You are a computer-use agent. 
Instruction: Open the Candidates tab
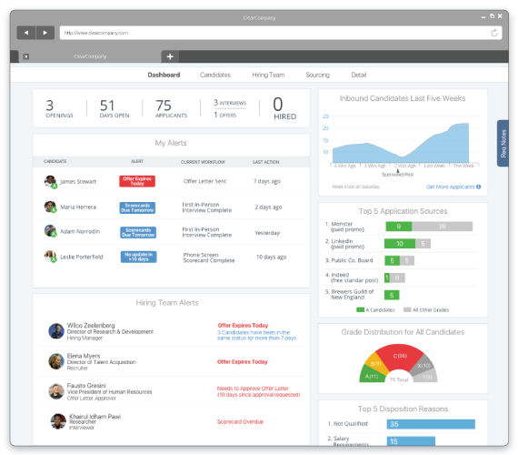[x=215, y=75]
